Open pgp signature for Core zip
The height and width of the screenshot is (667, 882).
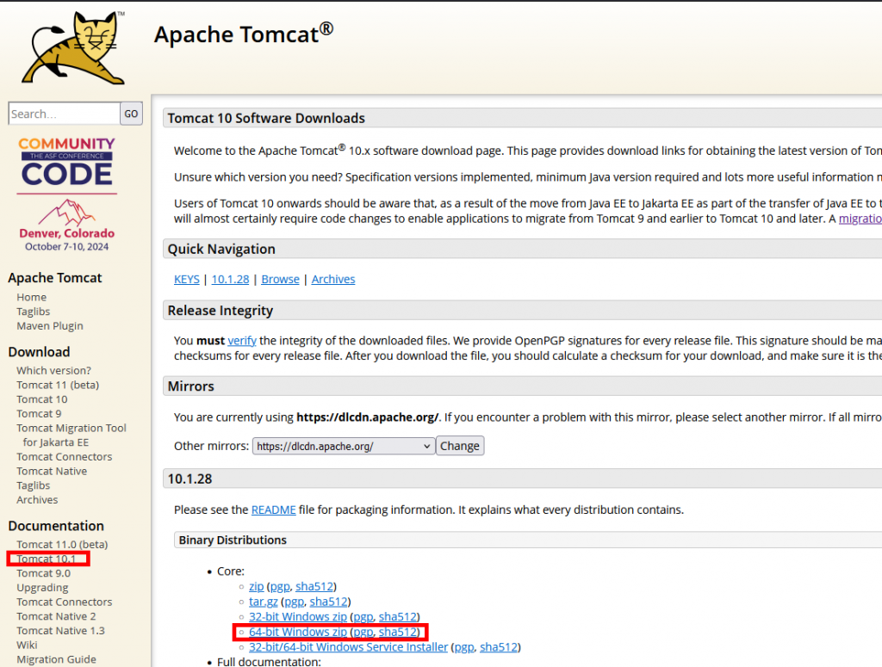point(280,586)
